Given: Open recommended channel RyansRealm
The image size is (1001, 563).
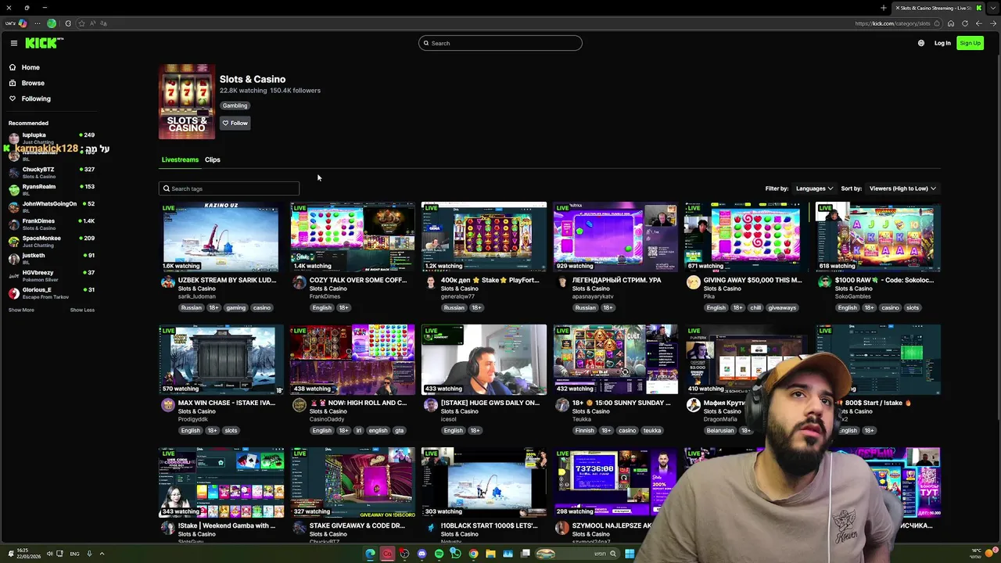Looking at the screenshot, I should pos(51,189).
